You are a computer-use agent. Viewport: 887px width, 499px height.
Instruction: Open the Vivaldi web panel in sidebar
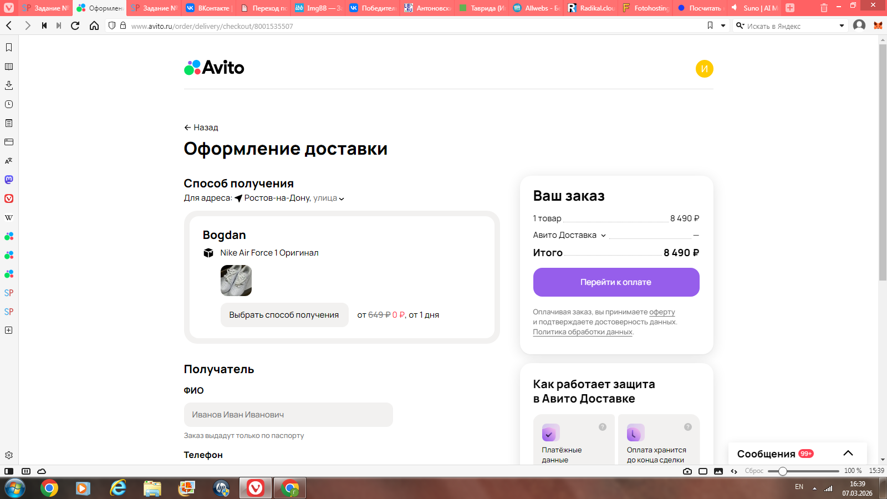click(x=9, y=198)
